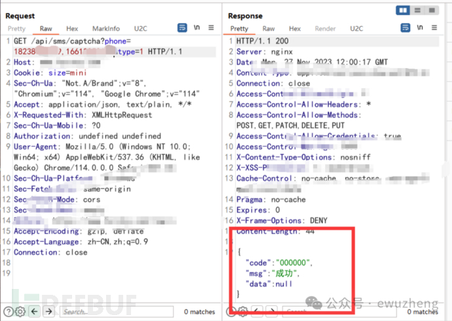The image size is (452, 321).
Task: Open the Request U2C tab
Action: tap(140, 29)
